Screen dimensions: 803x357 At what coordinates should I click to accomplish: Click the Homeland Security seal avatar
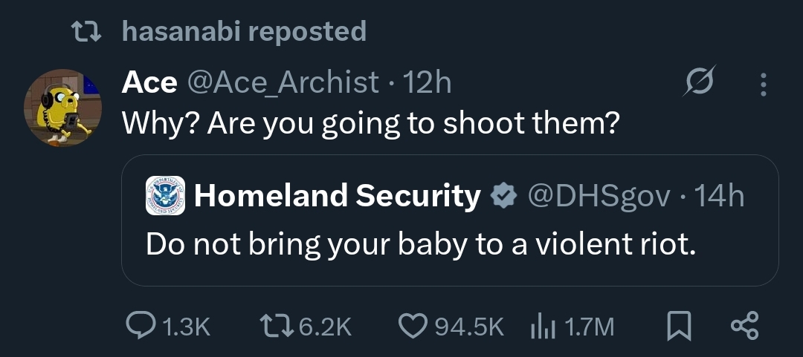[165, 196]
